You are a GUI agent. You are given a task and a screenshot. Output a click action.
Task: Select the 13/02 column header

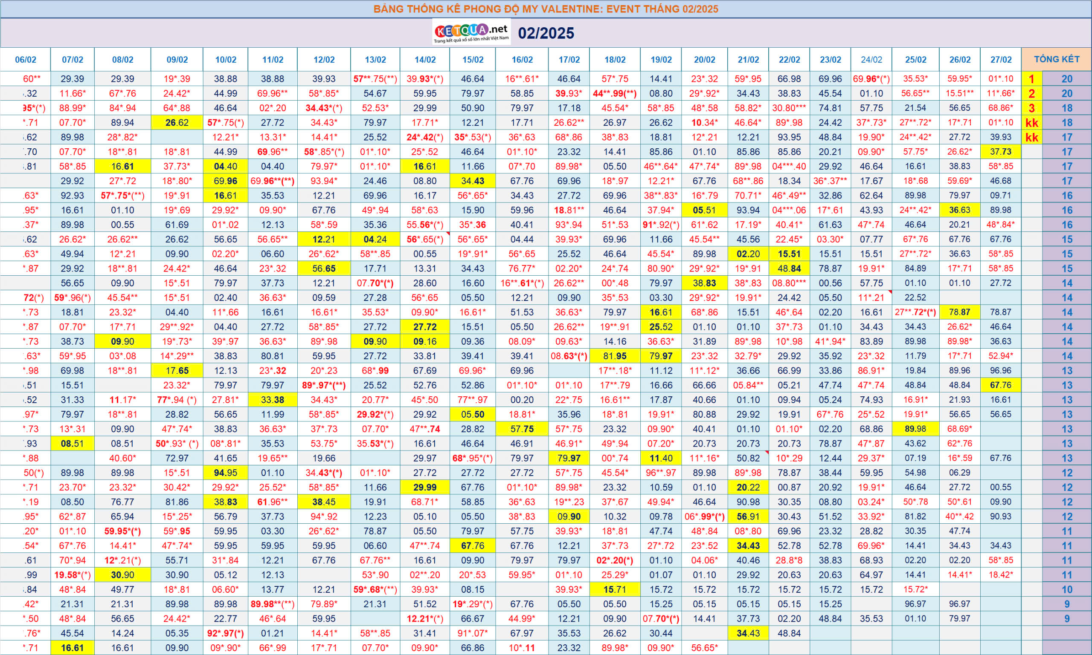(x=375, y=60)
